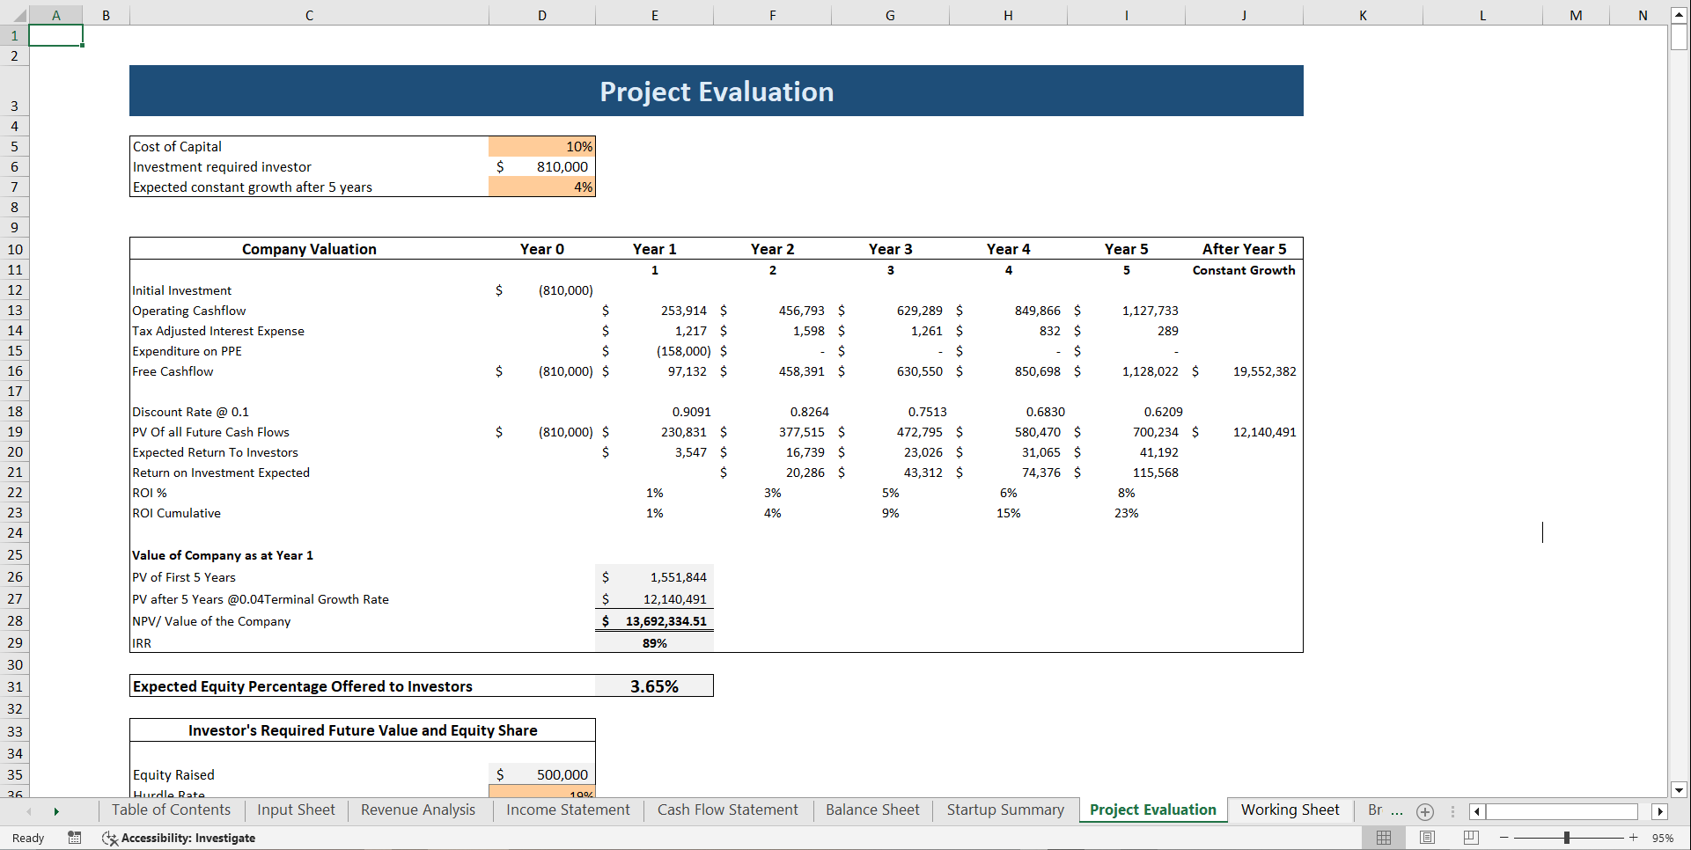
Task: Open the Input Sheet tab
Action: pos(295,810)
